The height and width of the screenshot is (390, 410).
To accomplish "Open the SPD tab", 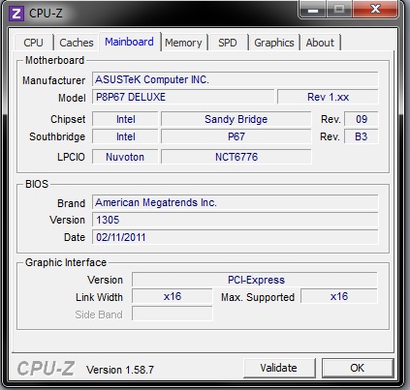I will [228, 43].
